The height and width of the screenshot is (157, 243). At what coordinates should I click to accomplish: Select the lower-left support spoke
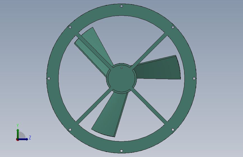coord(94,106)
